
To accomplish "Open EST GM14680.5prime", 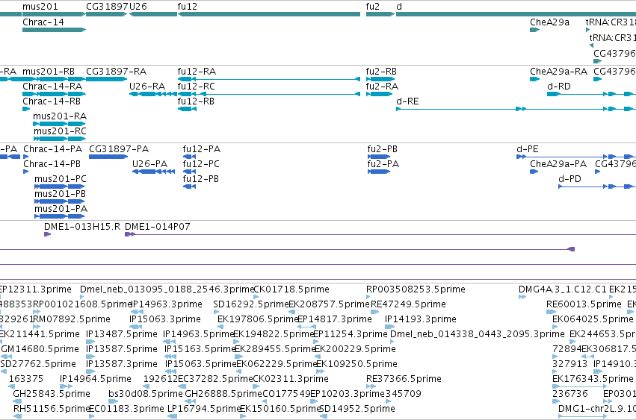I will 40,349.
